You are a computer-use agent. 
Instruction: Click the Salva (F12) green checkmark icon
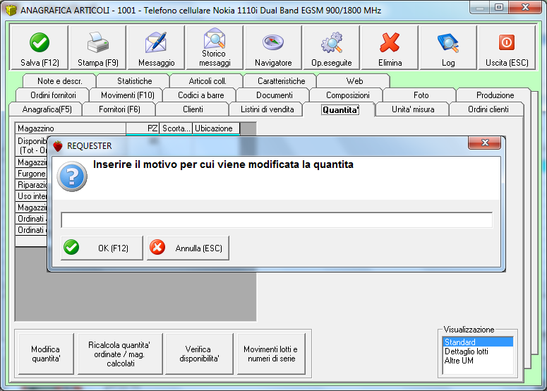(40, 42)
